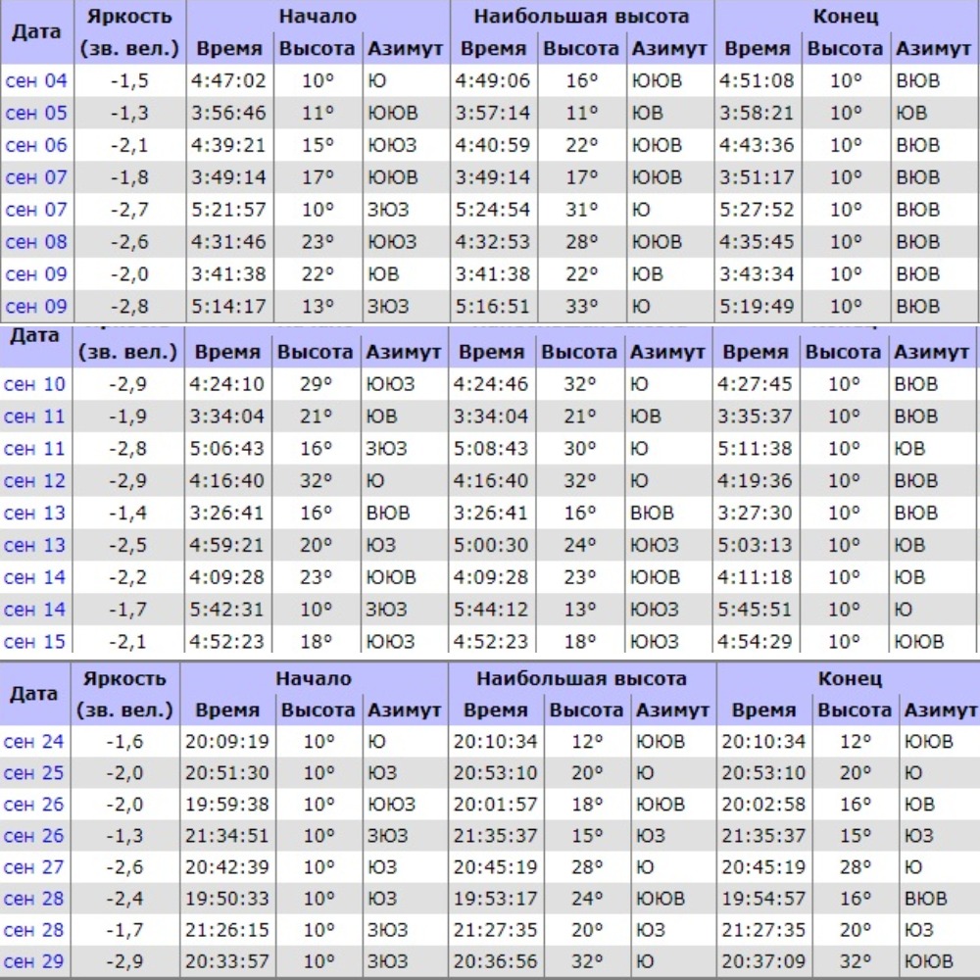Click the 33° peak altitude cell
The image size is (980, 980).
click(582, 306)
